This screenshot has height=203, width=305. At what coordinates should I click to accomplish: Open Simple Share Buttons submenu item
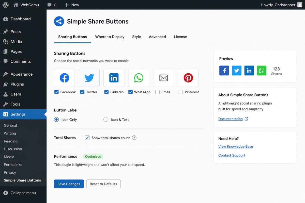click(22, 180)
